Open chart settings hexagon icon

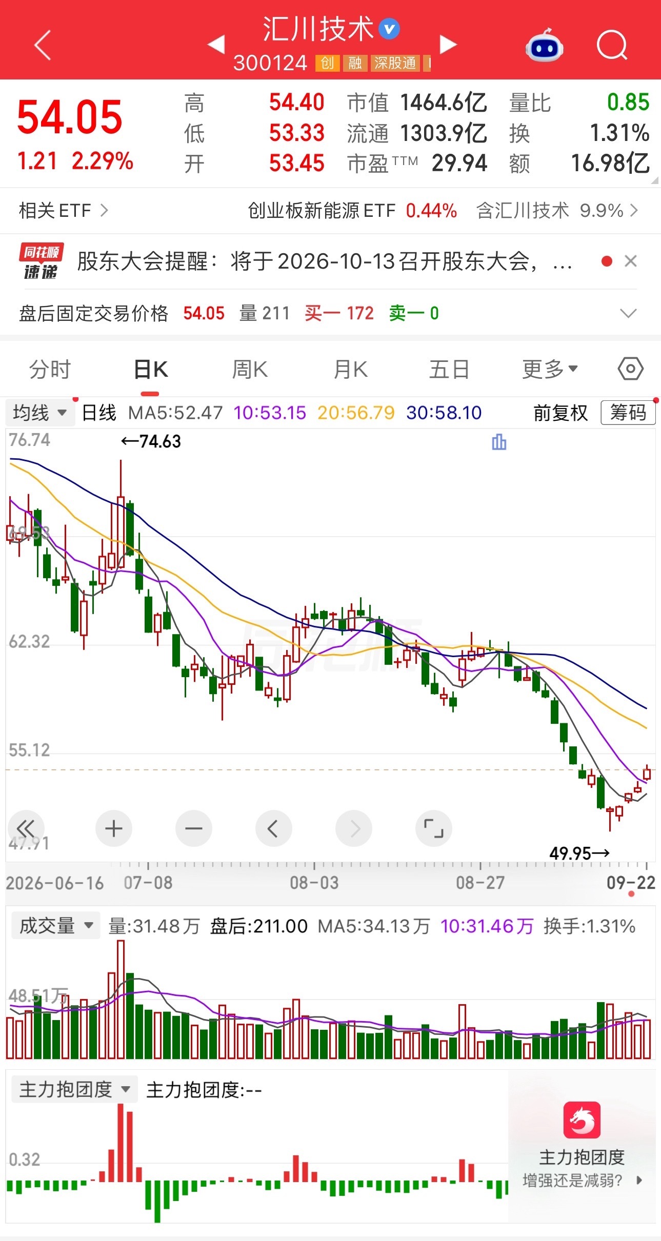[630, 369]
